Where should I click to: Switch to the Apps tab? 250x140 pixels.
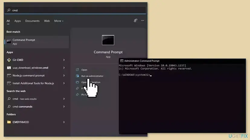pos(18,21)
